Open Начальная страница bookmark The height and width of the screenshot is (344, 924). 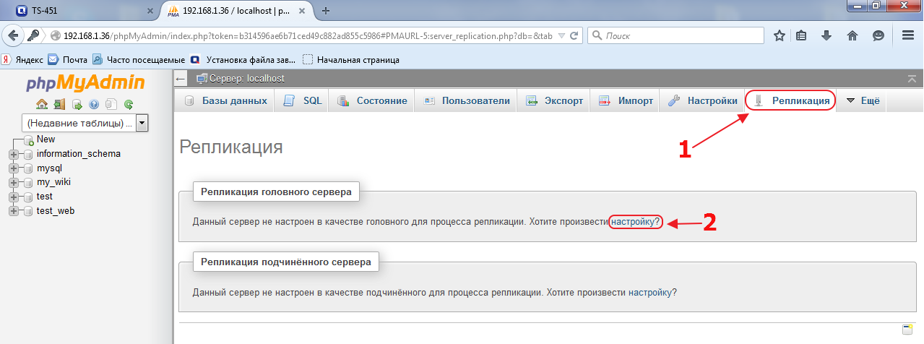tap(350, 60)
